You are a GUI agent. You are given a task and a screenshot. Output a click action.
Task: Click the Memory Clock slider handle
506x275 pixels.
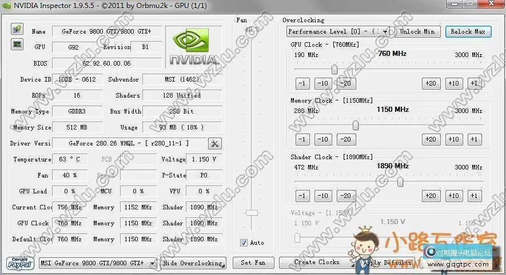pos(356,125)
